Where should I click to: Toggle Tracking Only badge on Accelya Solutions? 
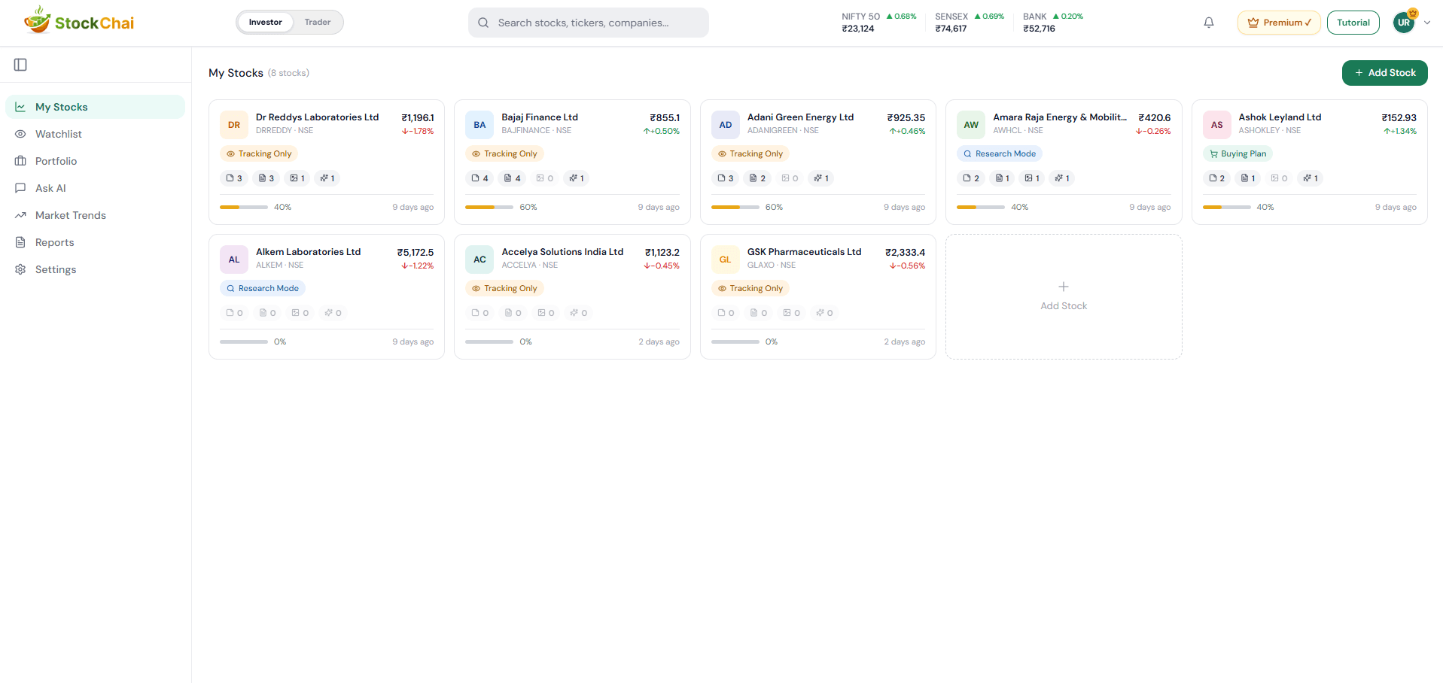click(x=504, y=288)
